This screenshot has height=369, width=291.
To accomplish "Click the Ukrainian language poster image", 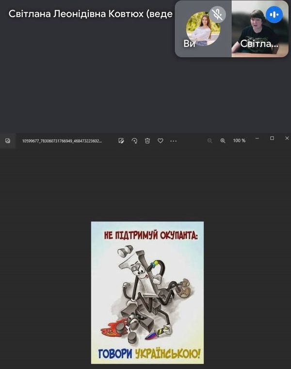I will [147, 292].
